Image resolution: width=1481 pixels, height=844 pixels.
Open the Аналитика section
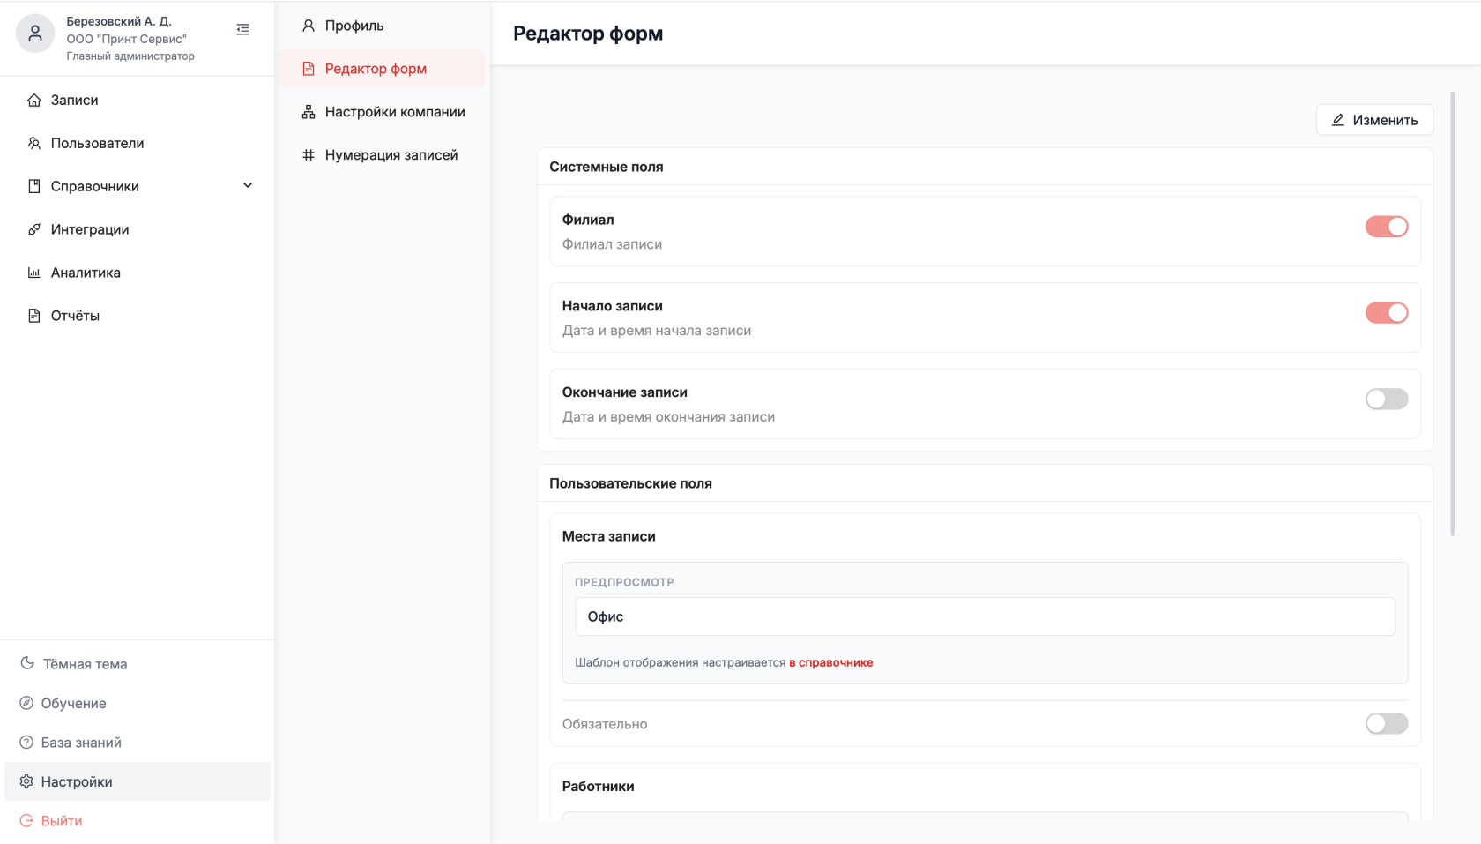click(x=137, y=273)
